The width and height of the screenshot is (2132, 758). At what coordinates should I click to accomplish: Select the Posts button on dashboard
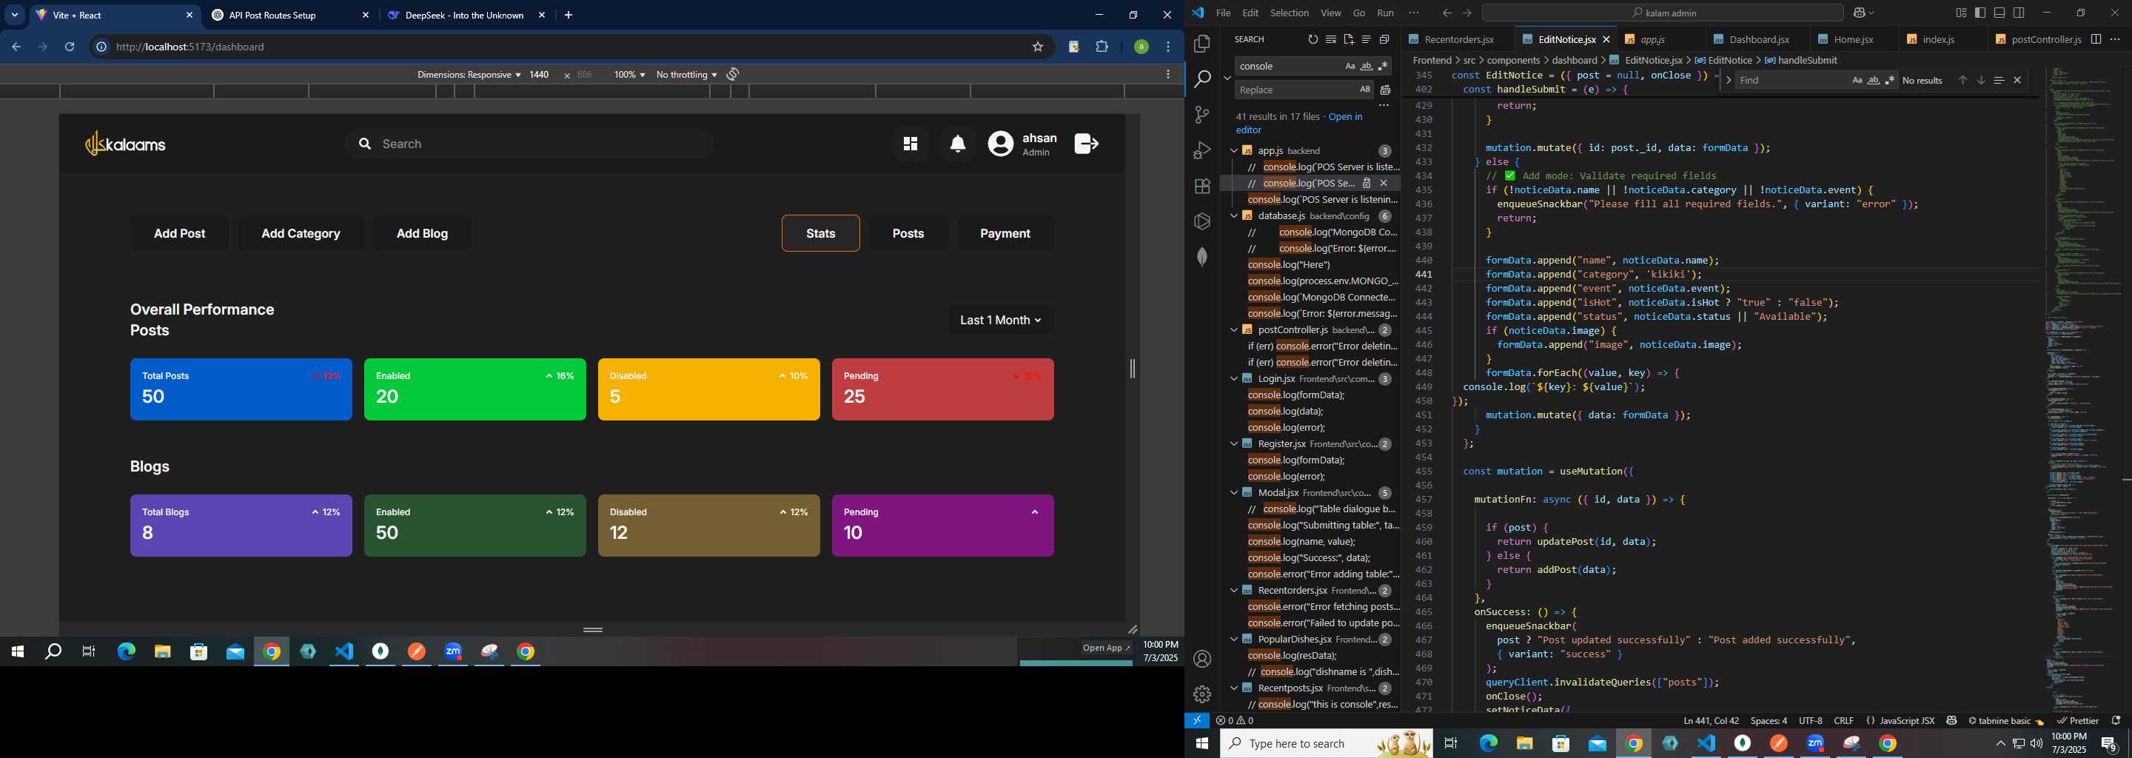click(x=908, y=233)
